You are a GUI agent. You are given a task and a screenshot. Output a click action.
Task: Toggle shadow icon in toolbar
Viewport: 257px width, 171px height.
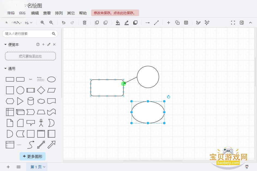135,23
